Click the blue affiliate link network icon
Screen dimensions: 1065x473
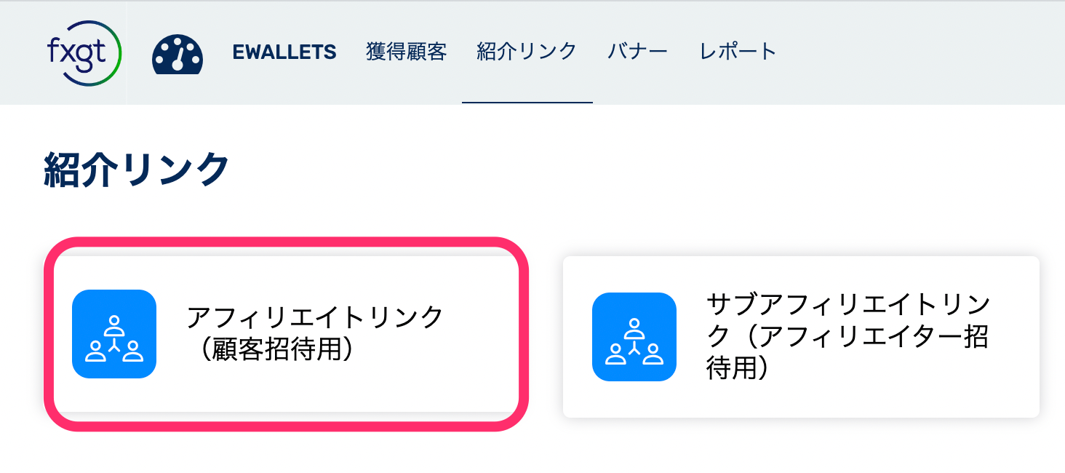click(x=114, y=334)
